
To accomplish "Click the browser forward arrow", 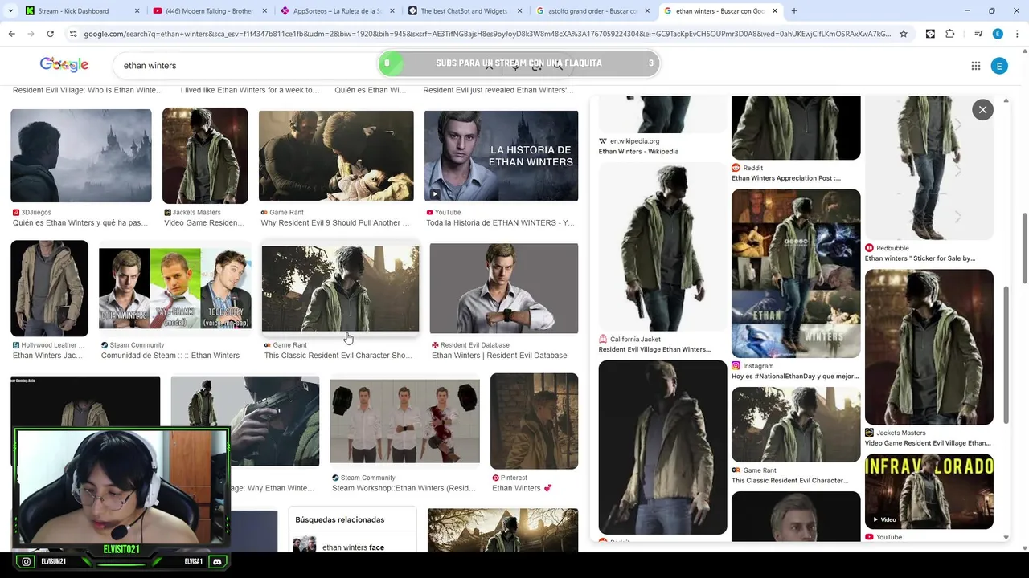I will click(31, 34).
